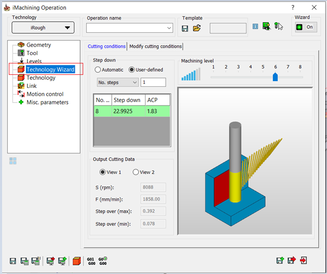This screenshot has width=327, height=274.
Task: Open Tool page in tree
Action: point(32,53)
